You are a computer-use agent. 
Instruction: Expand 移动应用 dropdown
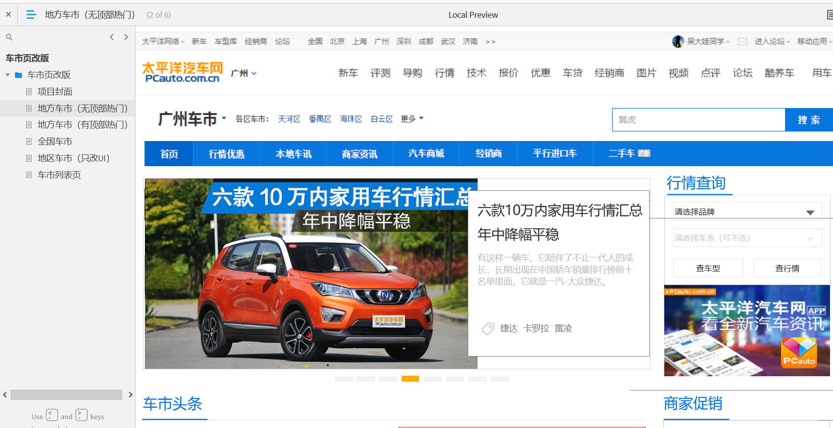[x=815, y=41]
